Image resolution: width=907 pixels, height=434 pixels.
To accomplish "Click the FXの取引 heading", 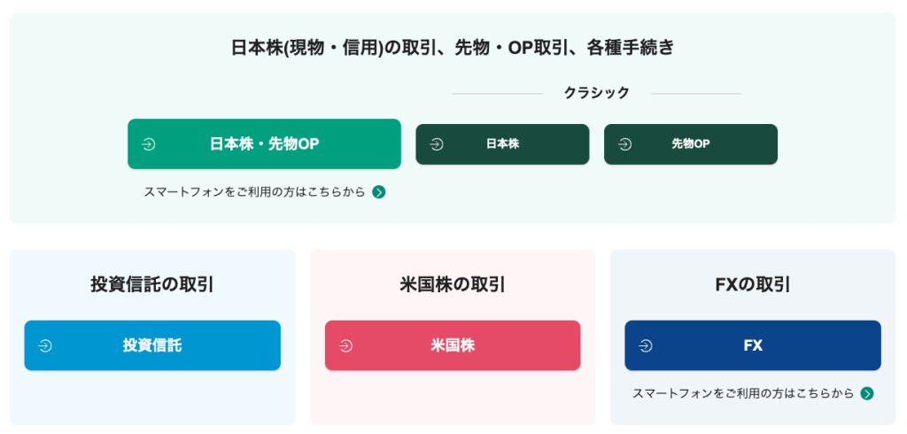I will click(753, 284).
